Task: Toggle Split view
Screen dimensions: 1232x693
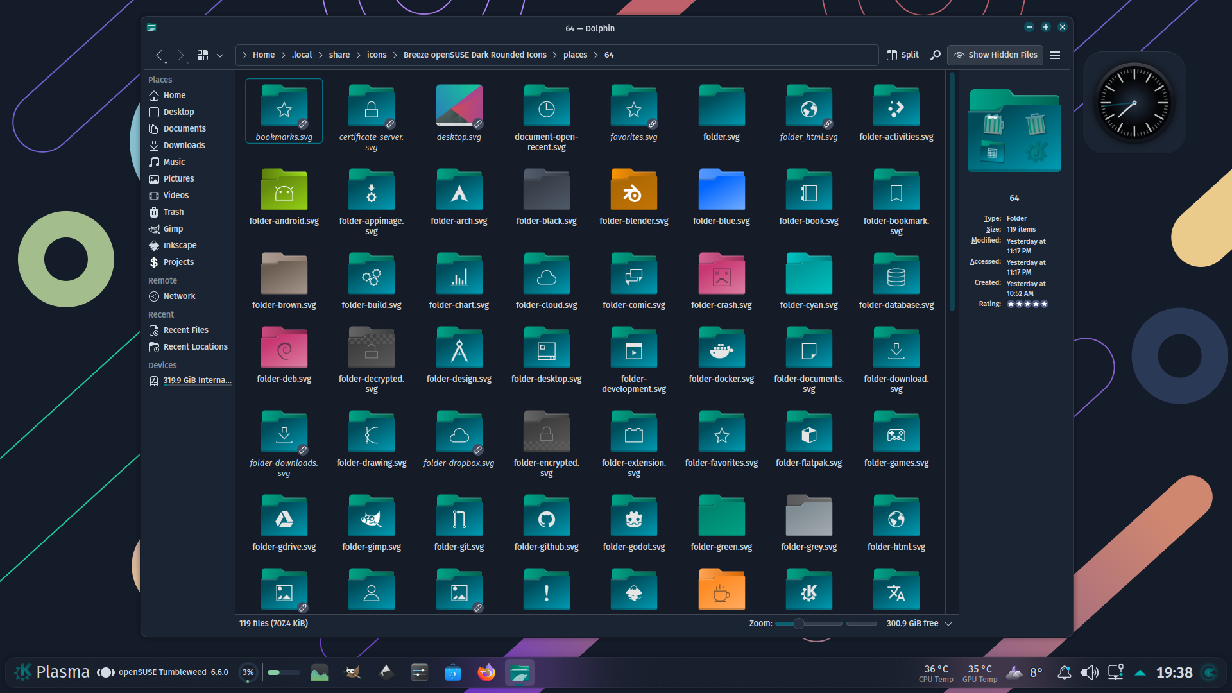Action: [x=902, y=55]
